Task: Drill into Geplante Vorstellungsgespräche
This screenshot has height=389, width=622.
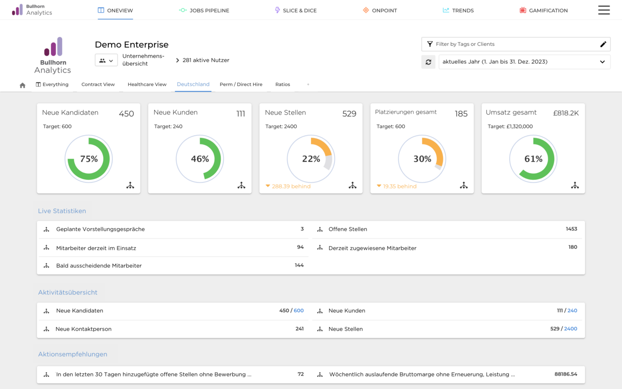Action: [46, 229]
